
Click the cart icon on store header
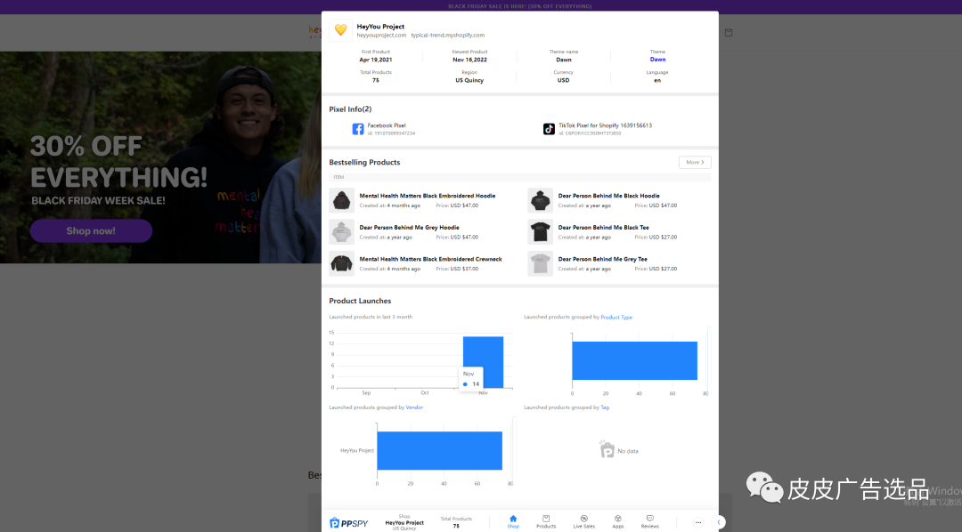tap(729, 33)
